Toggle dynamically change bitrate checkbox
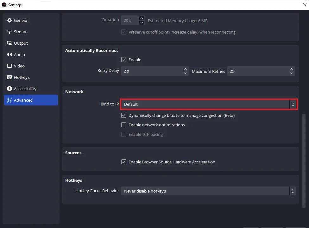 coord(124,115)
